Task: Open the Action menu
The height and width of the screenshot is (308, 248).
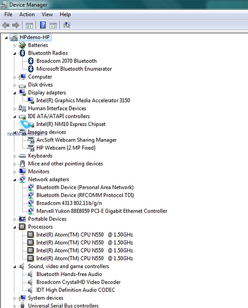Action: [x=27, y=14]
